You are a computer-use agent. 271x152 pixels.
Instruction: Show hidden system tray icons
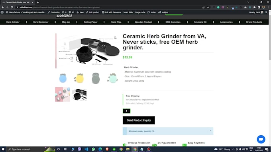tap(233, 149)
